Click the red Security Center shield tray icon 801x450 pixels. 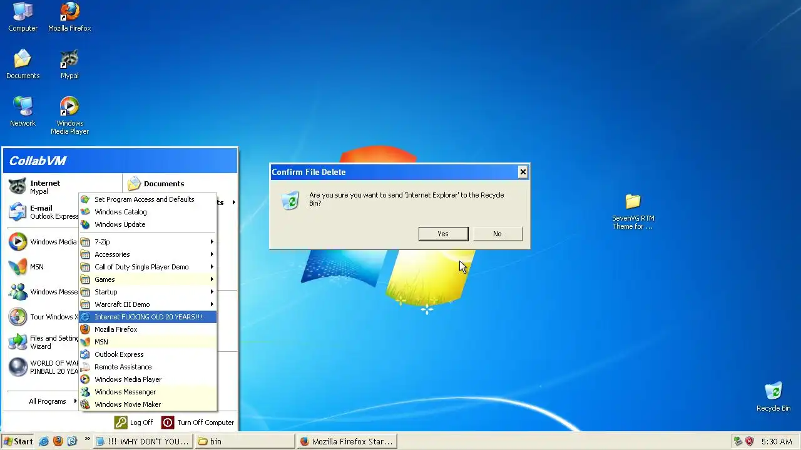749,441
